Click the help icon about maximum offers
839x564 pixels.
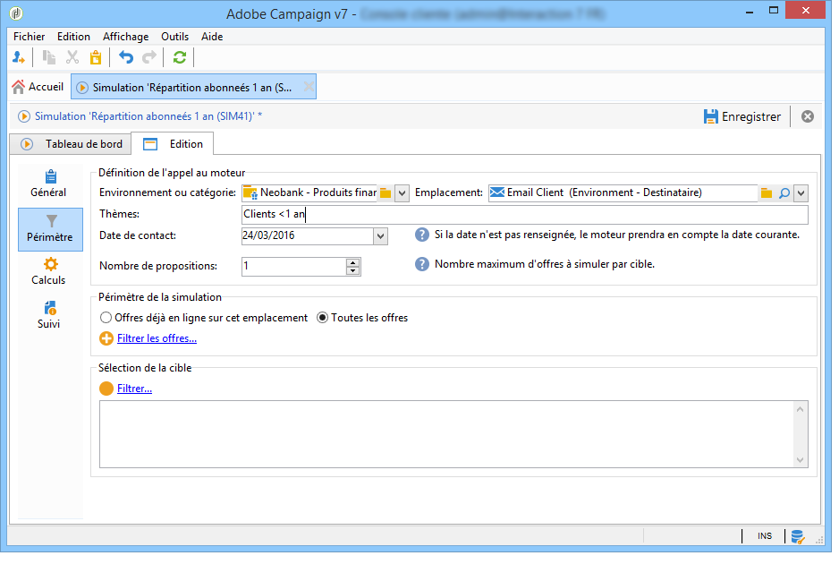422,264
